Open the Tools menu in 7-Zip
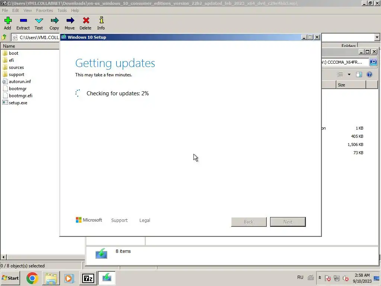 [62, 10]
